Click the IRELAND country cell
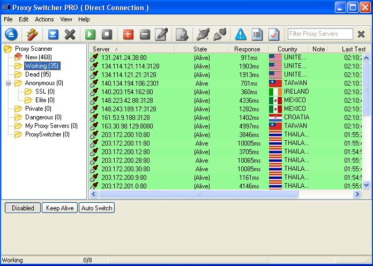Image resolution: width=373 pixels, height=266 pixels. coord(289,92)
